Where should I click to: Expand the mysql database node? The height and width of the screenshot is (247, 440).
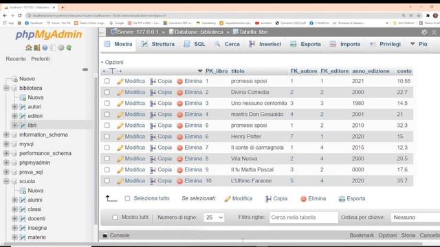pyautogui.click(x=6, y=144)
